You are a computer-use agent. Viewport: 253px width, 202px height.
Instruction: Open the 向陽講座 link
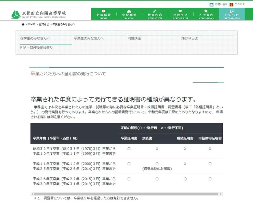pos(134,38)
